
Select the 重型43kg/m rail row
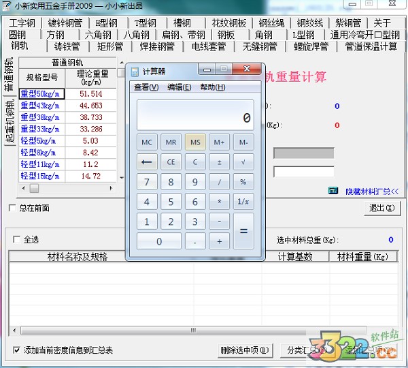(x=67, y=106)
